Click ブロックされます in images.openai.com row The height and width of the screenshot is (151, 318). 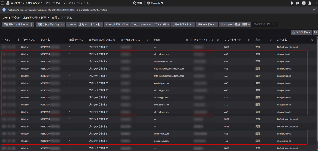[x=98, y=62]
